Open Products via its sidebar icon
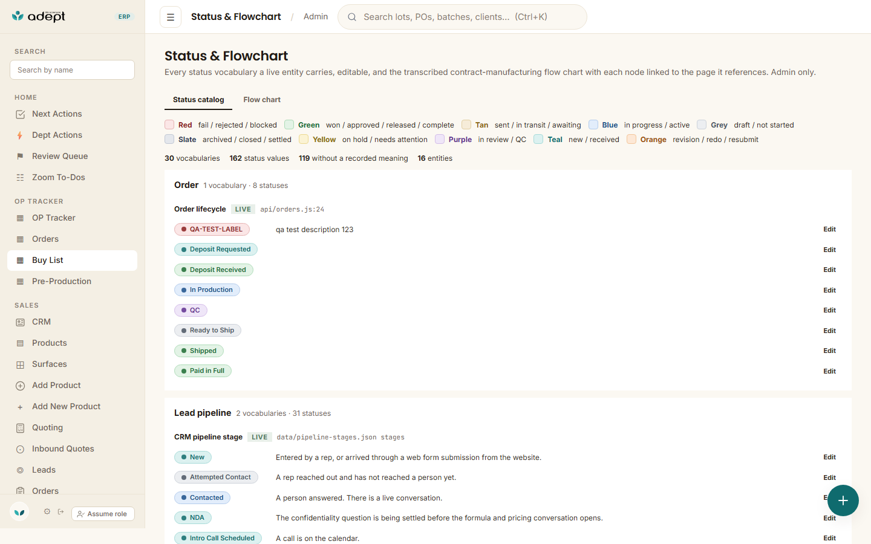This screenshot has height=544, width=871. (x=20, y=343)
